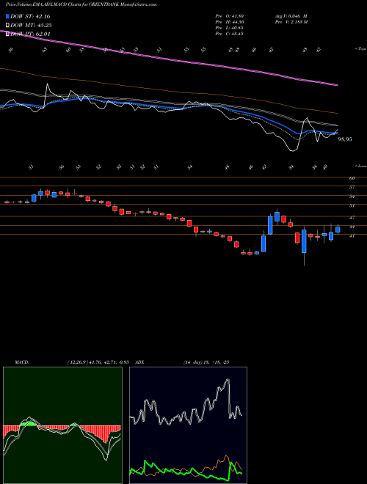Screen dimensions: 367x484
Task: Click the 47 price axis label
Action: tap(352, 217)
